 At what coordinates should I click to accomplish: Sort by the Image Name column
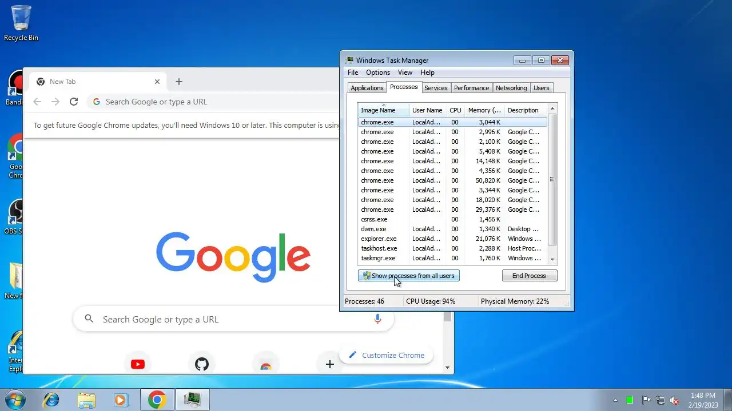[x=383, y=110]
